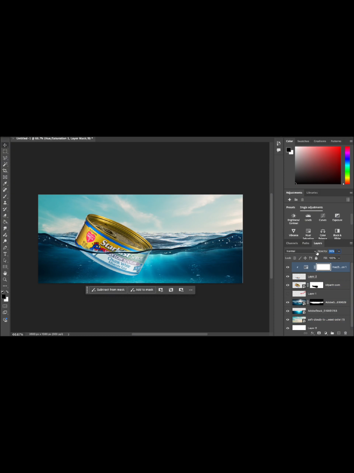Viewport: 354px width, 473px height.
Task: Switch to the Channels tab
Action: coord(292,243)
